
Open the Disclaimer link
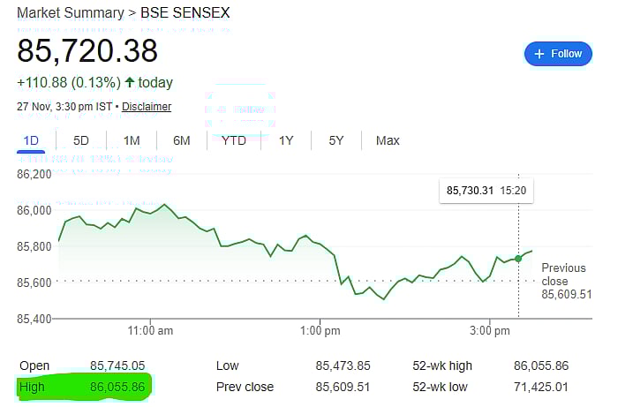click(x=147, y=107)
